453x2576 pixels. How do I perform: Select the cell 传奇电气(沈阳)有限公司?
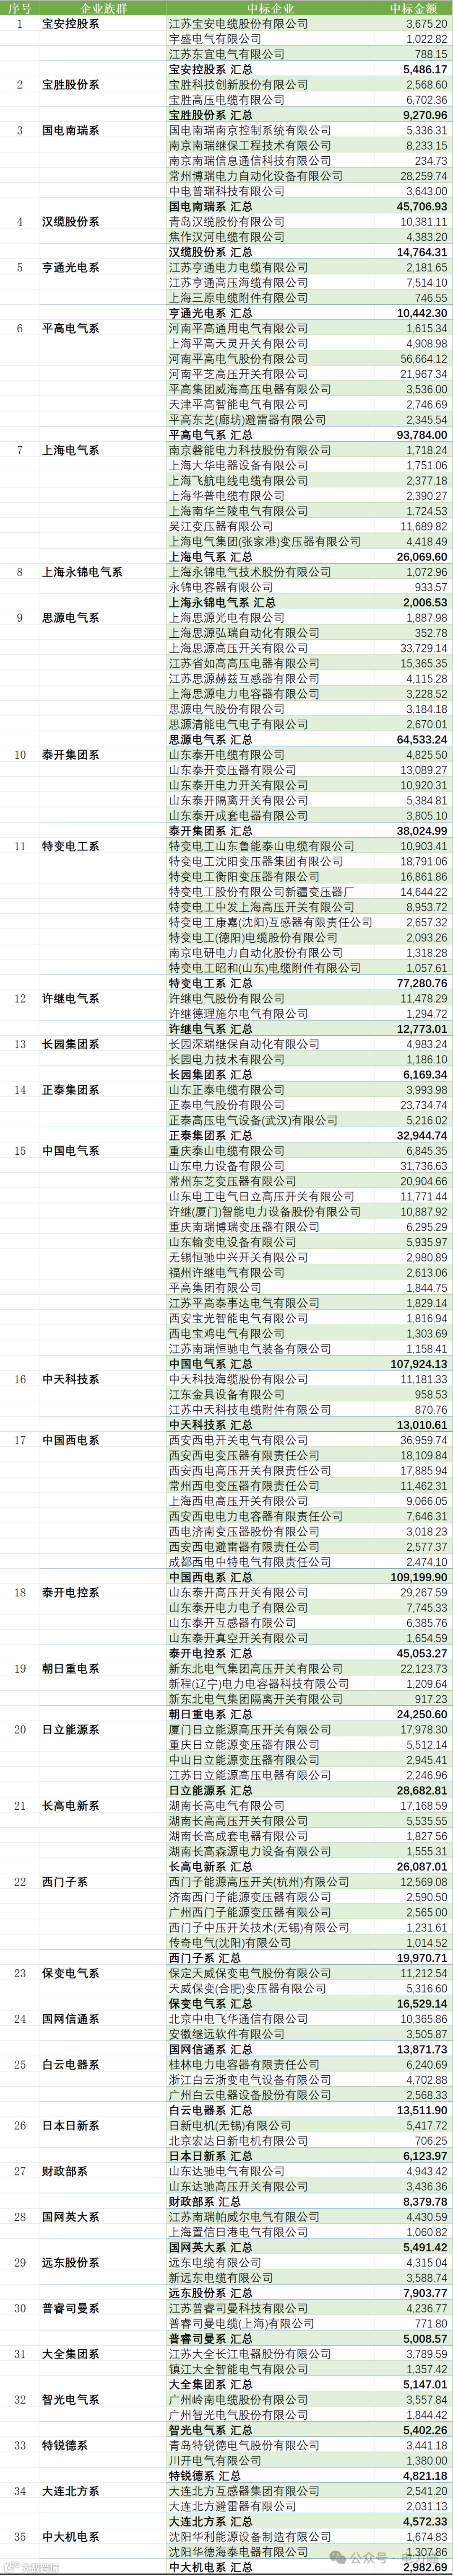click(x=230, y=1943)
